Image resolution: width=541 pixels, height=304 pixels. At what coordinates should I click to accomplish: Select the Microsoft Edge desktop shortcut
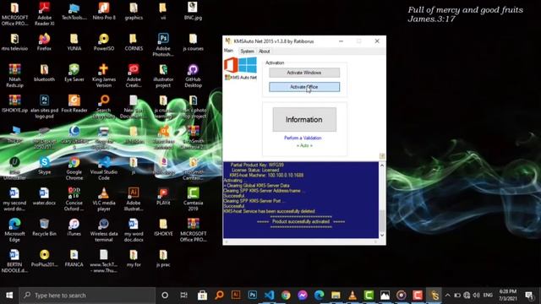14,230
